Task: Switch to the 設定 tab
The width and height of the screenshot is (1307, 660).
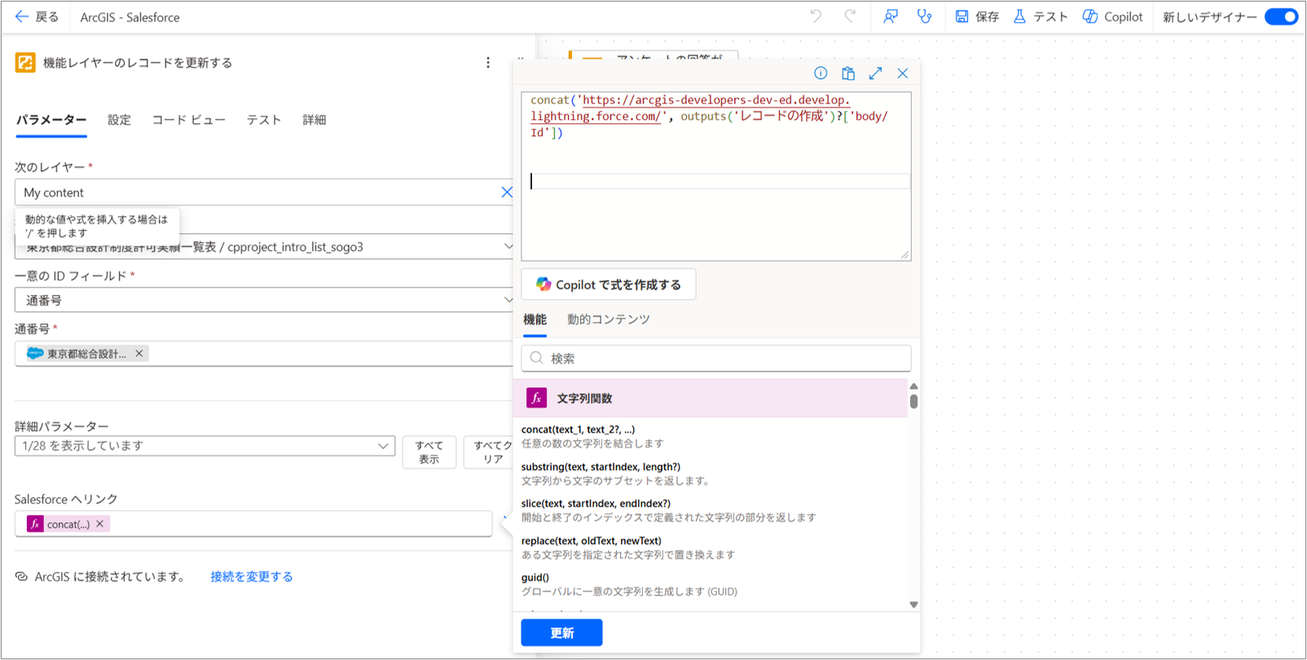Action: [x=119, y=120]
